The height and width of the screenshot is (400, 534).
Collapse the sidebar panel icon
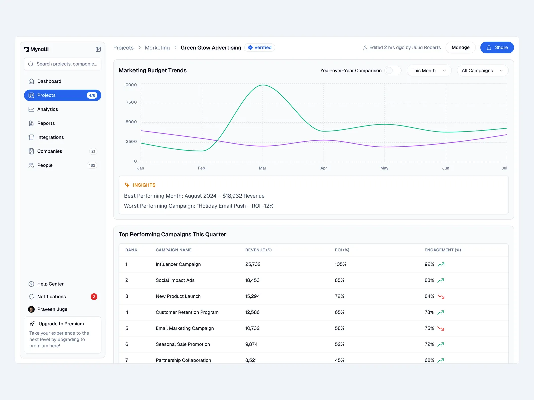[x=98, y=49]
